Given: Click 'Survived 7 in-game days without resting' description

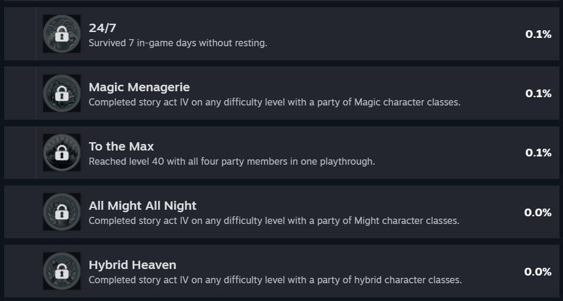Looking at the screenshot, I should click(x=178, y=43).
